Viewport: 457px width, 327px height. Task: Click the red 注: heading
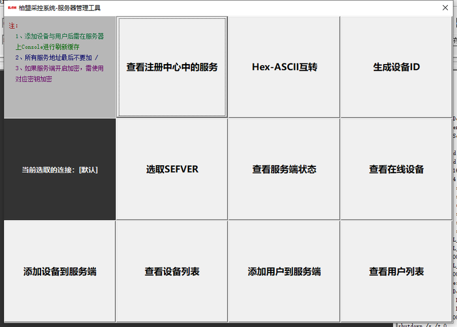(x=13, y=26)
